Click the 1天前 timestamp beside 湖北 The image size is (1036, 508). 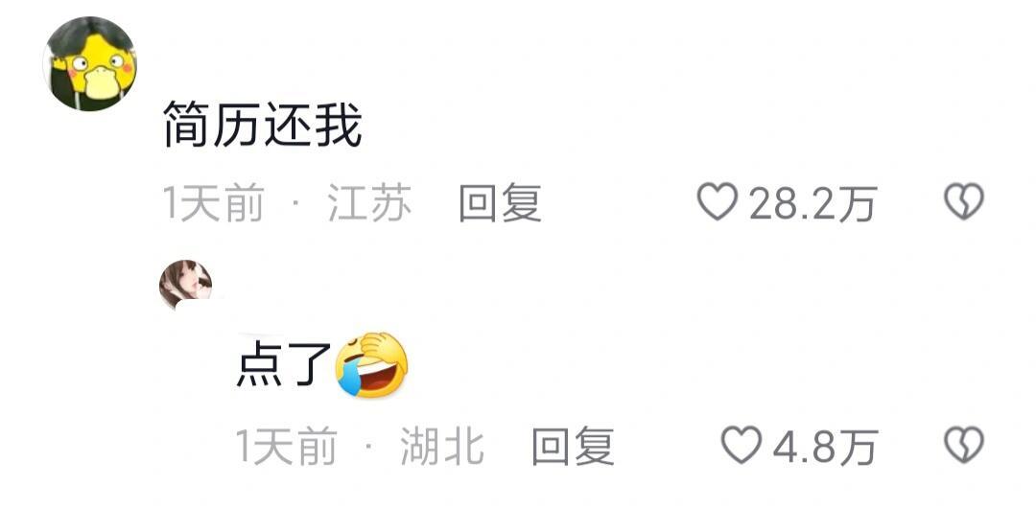tap(286, 446)
